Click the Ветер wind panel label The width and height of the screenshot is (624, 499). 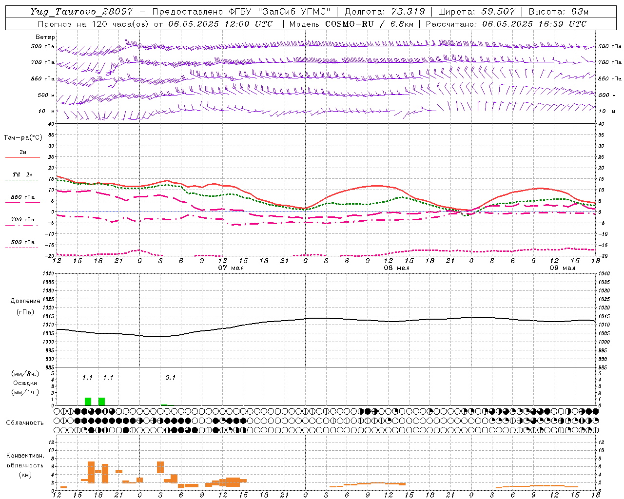point(45,37)
